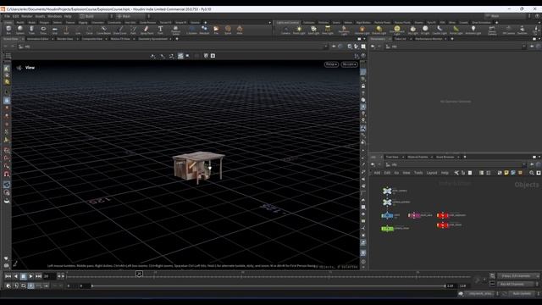Open the network editor wrench tool menu
Viewport: 542px width, 305px height.
pos(456,173)
